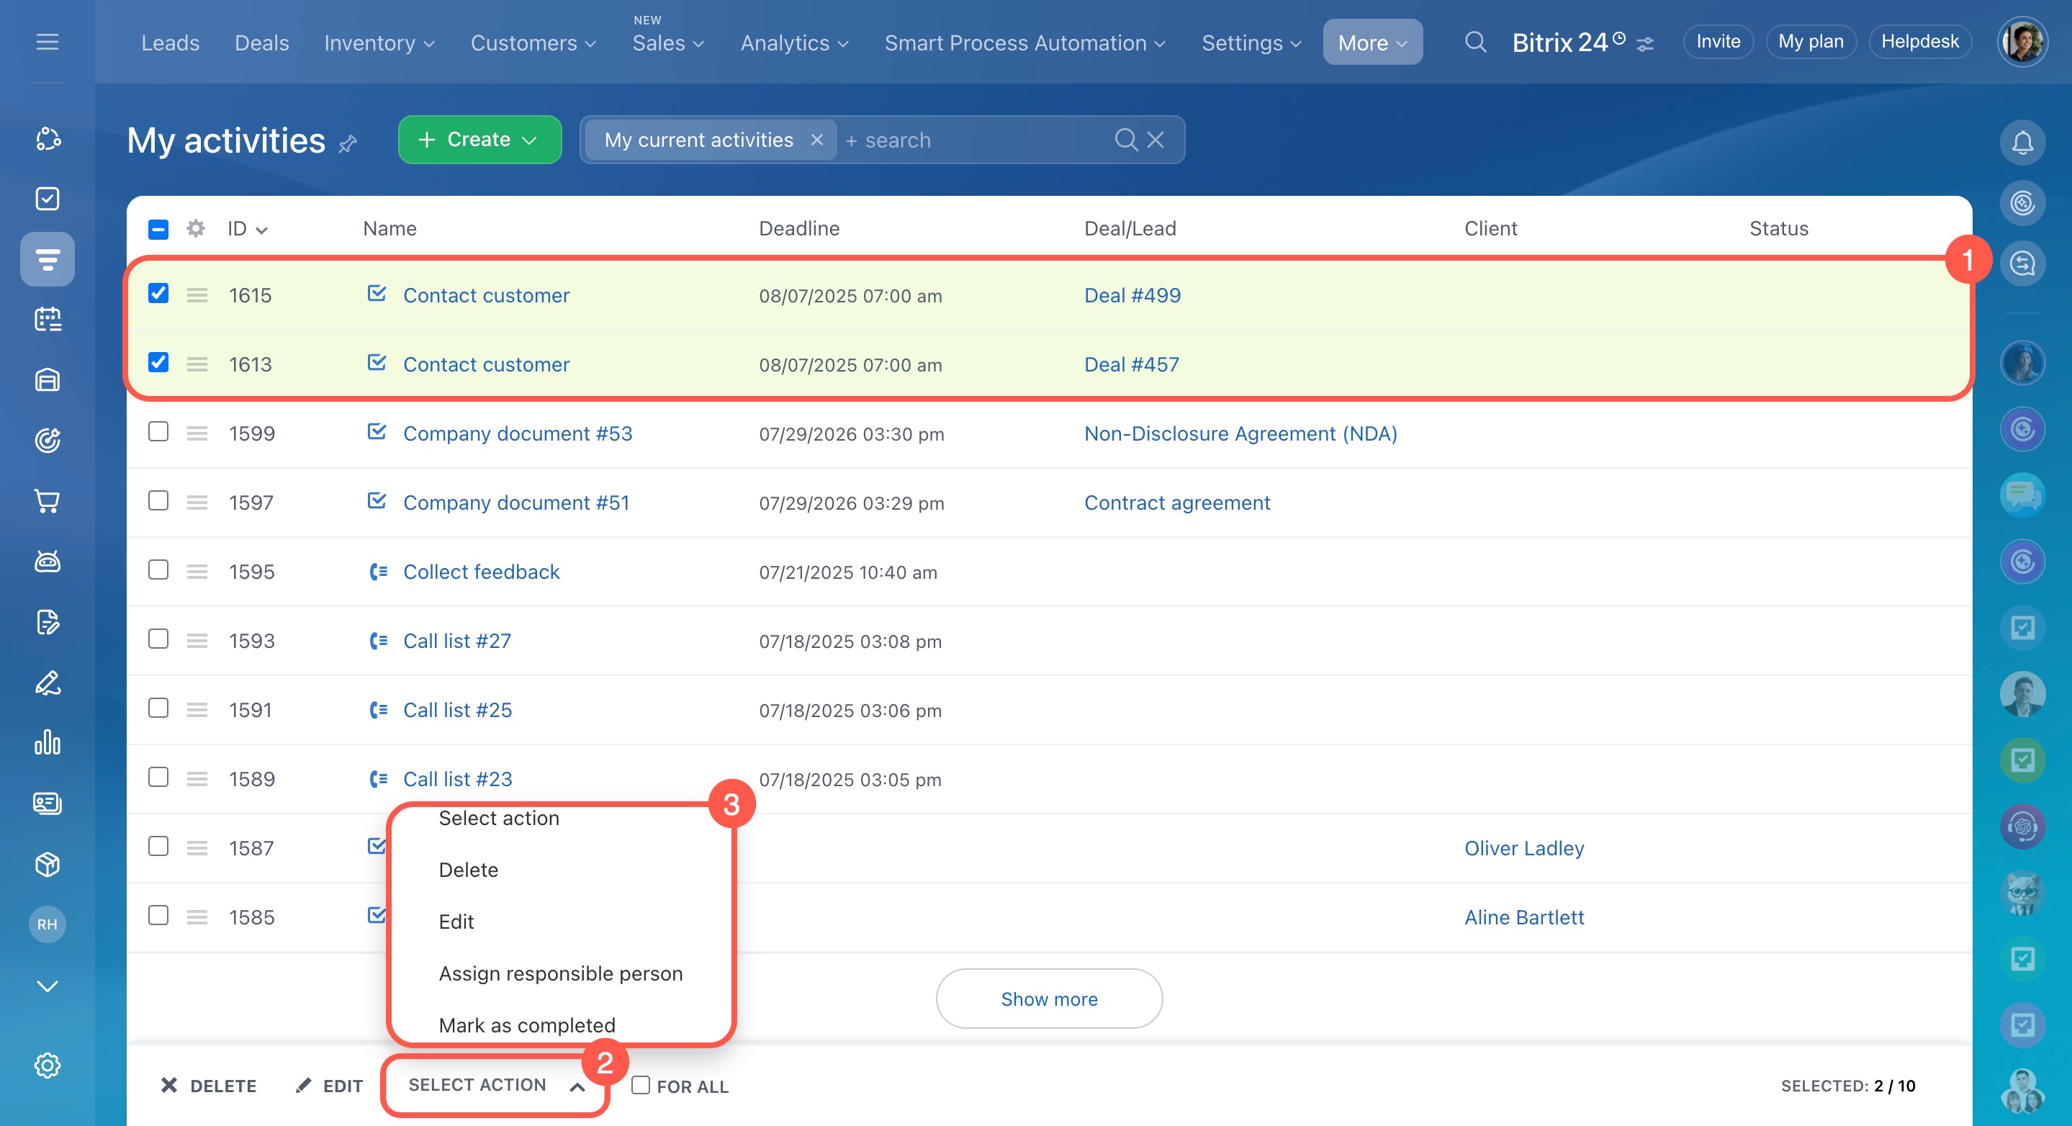The width and height of the screenshot is (2072, 1126).
Task: Pin the My activities page title
Action: tap(348, 144)
